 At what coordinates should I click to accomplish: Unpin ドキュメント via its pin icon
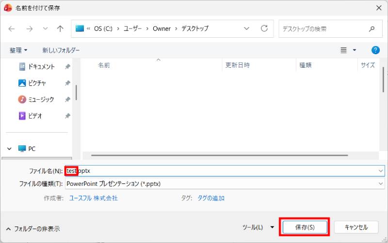[67, 67]
